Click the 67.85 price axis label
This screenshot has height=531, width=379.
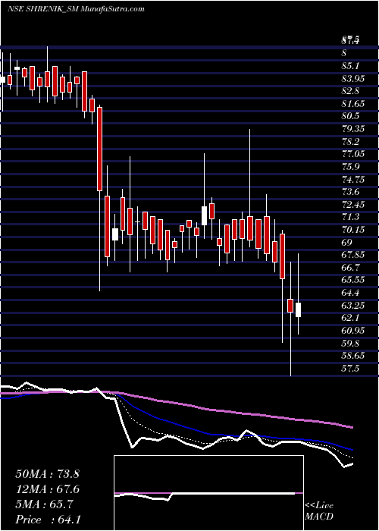353,255
